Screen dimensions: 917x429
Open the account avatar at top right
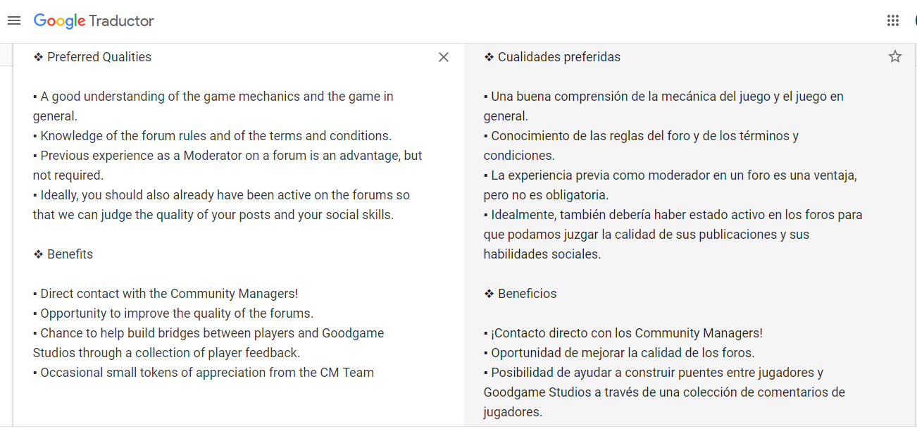tap(913, 21)
